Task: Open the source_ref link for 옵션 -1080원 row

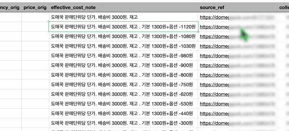Action: click(x=237, y=37)
